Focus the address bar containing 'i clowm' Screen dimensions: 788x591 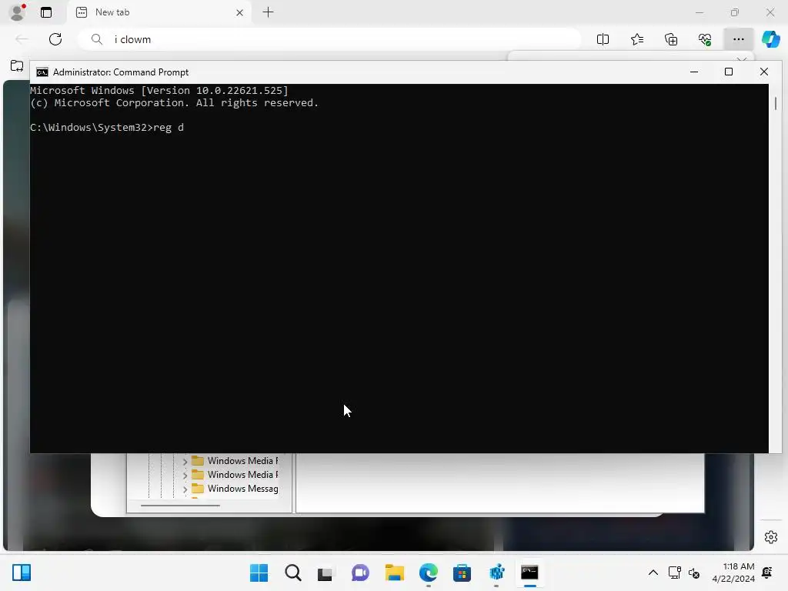point(329,39)
